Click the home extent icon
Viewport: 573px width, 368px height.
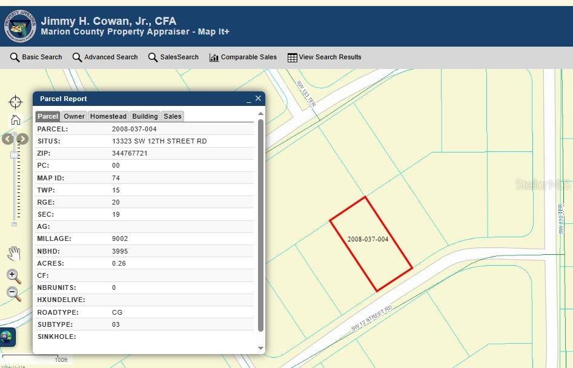tap(15, 120)
